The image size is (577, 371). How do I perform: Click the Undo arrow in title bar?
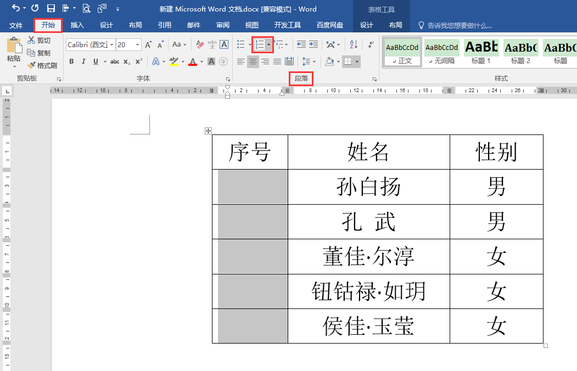click(x=15, y=8)
